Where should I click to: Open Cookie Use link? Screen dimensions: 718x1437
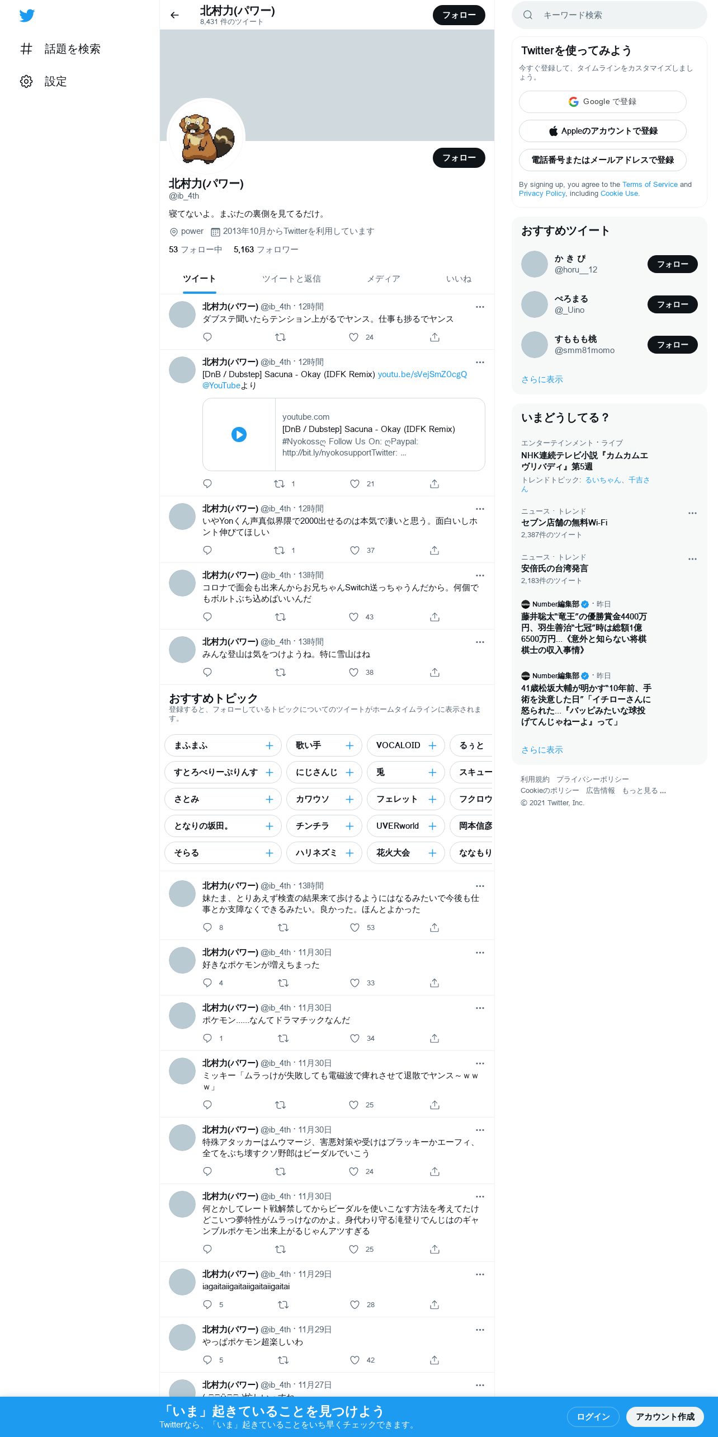pos(619,193)
